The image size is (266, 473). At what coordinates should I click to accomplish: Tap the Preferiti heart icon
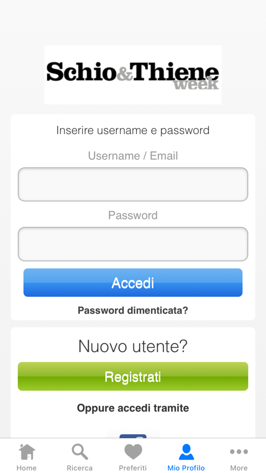tap(133, 452)
